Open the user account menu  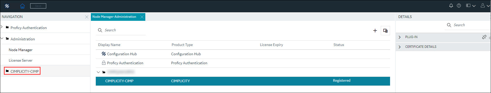(x=485, y=6)
